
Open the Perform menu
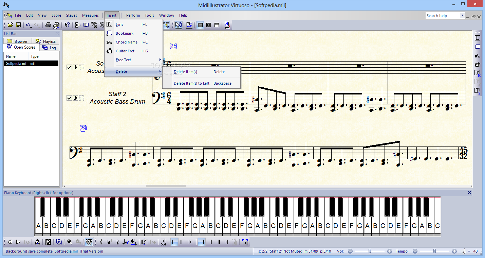[133, 15]
